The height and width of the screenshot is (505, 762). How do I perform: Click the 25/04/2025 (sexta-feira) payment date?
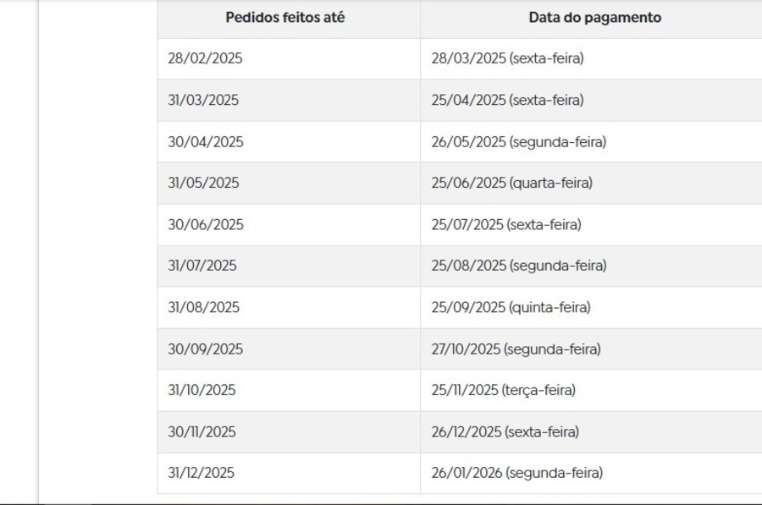click(507, 100)
